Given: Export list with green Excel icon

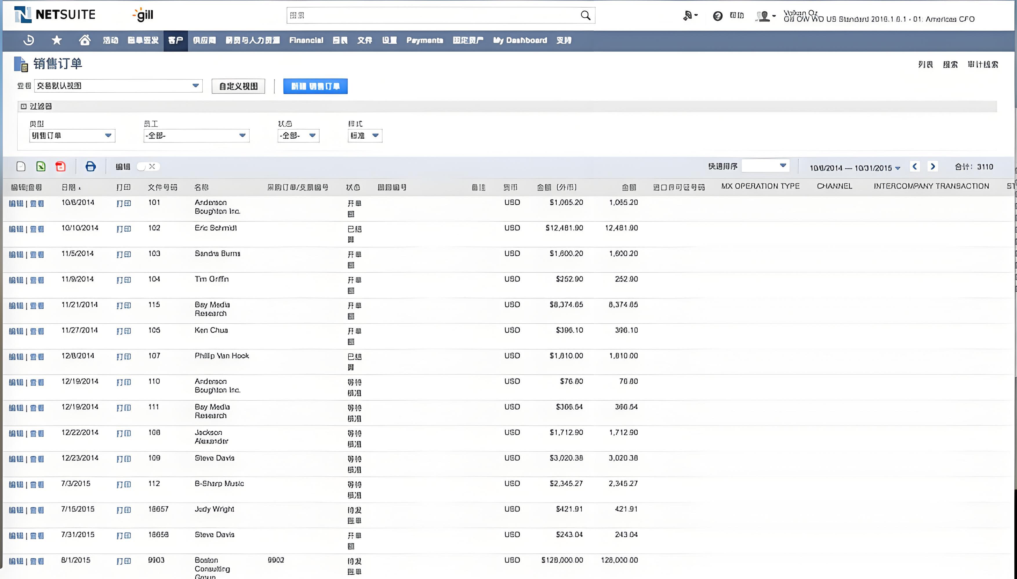Looking at the screenshot, I should [41, 166].
